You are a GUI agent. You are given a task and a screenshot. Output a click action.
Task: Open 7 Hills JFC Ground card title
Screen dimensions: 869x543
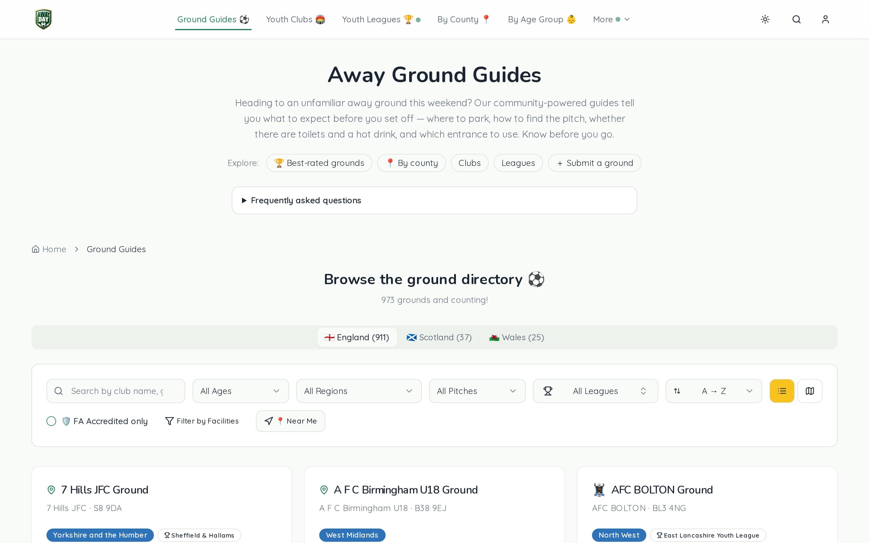(x=104, y=490)
